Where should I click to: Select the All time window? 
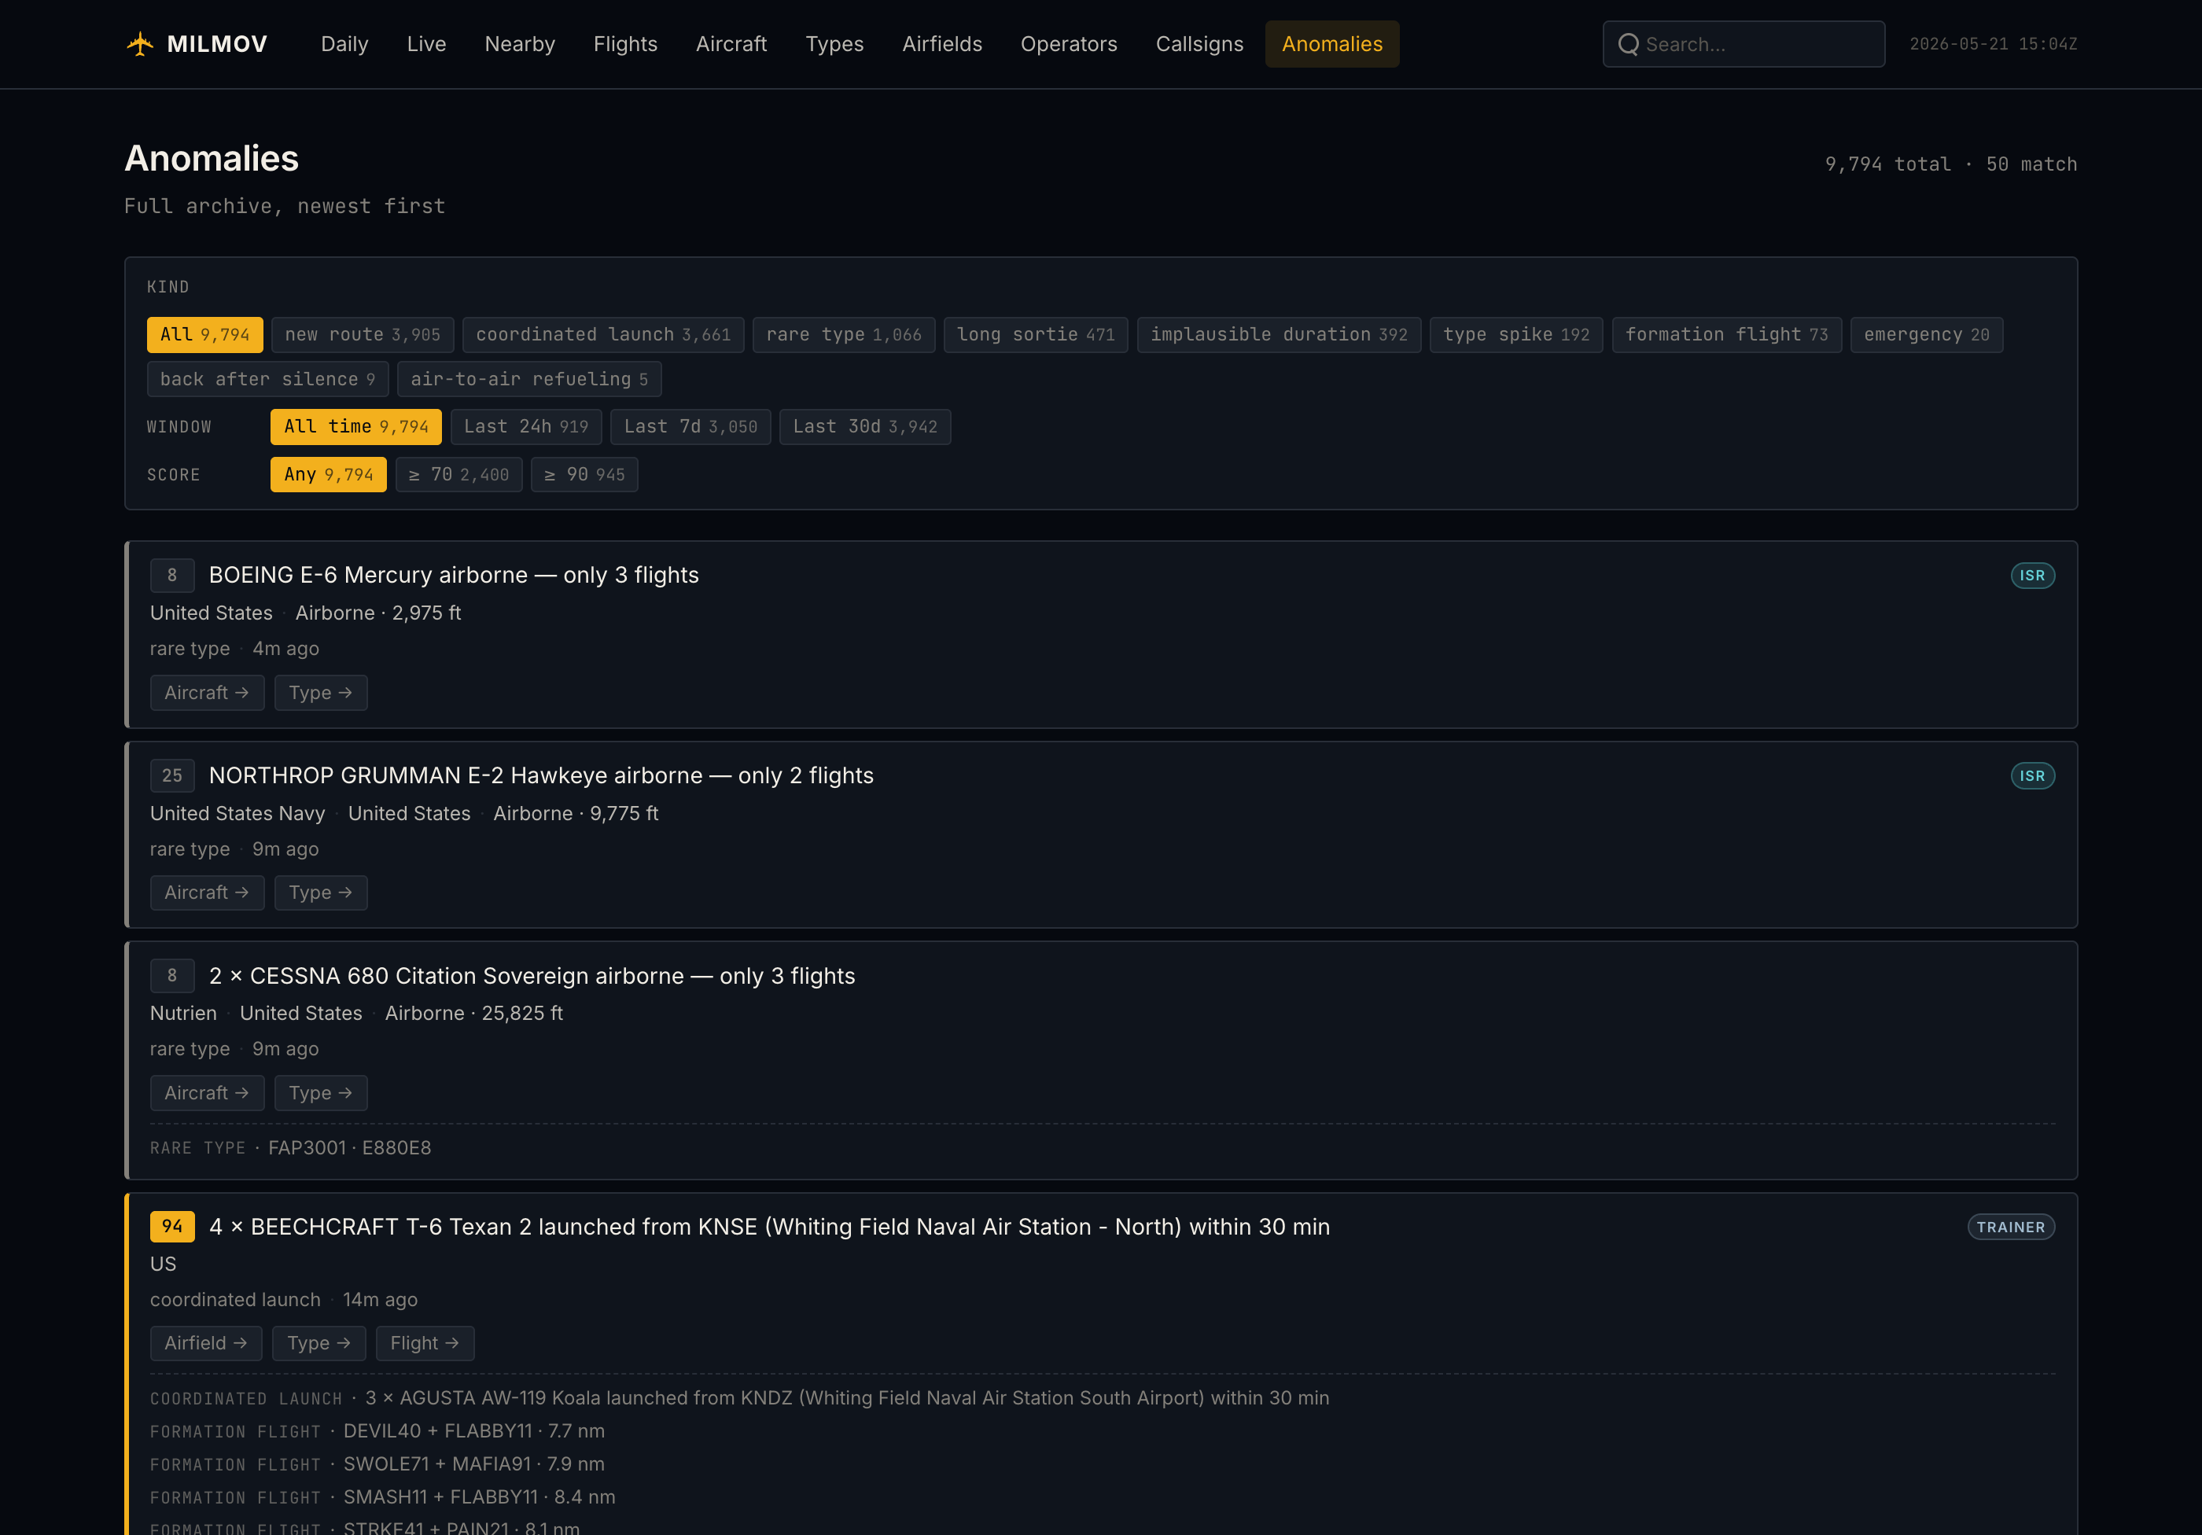pos(355,427)
